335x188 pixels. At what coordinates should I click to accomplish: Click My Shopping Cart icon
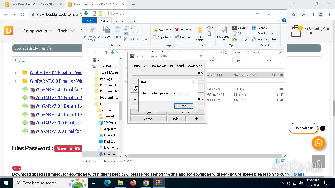tap(296, 31)
